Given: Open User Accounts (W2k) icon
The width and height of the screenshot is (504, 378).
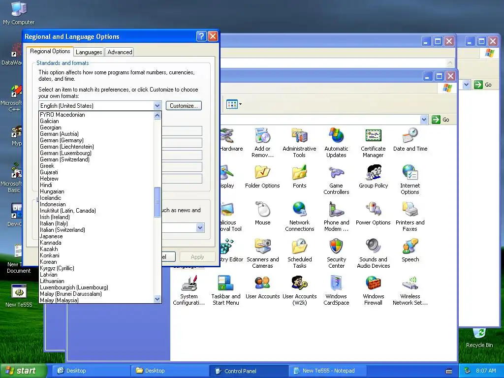Looking at the screenshot, I should click(300, 290).
